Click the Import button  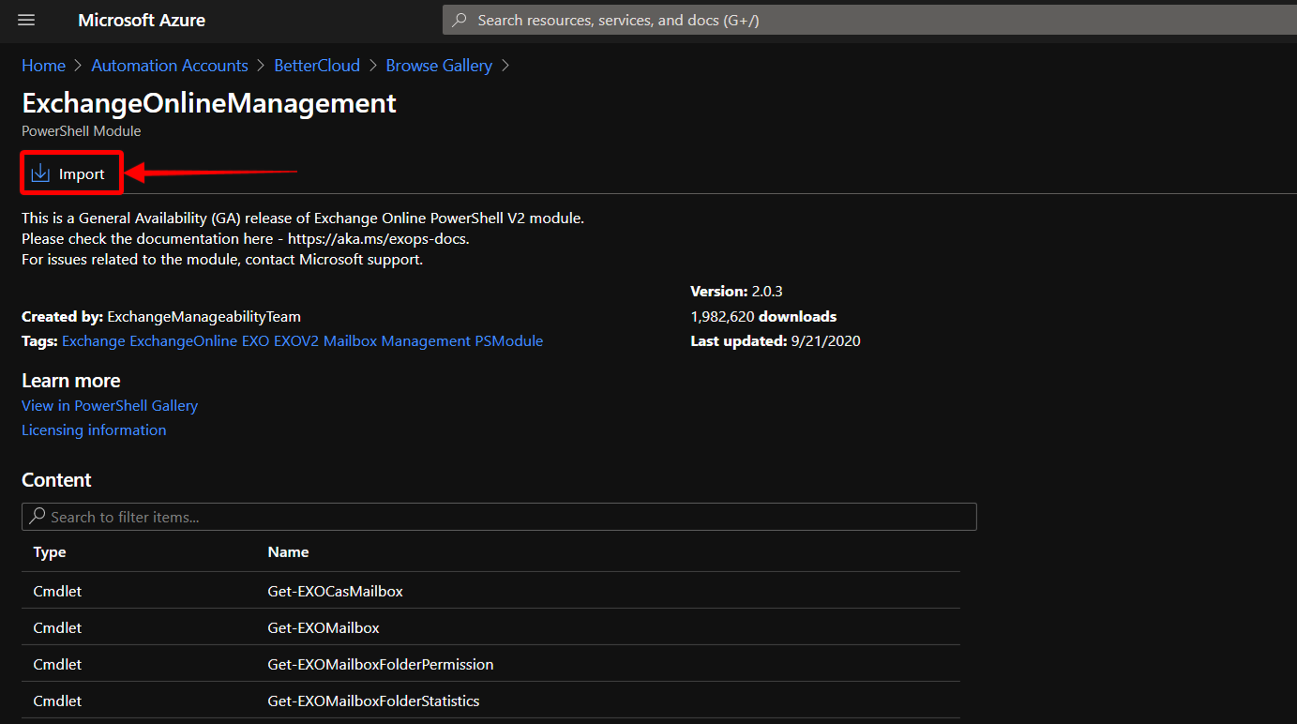point(71,173)
